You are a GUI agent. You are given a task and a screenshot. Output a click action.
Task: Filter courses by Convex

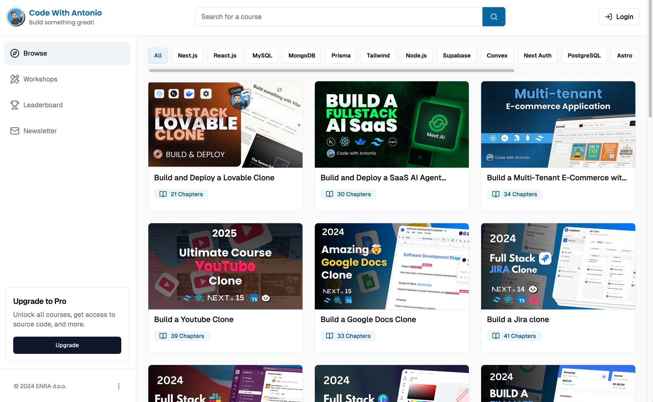pyautogui.click(x=497, y=55)
